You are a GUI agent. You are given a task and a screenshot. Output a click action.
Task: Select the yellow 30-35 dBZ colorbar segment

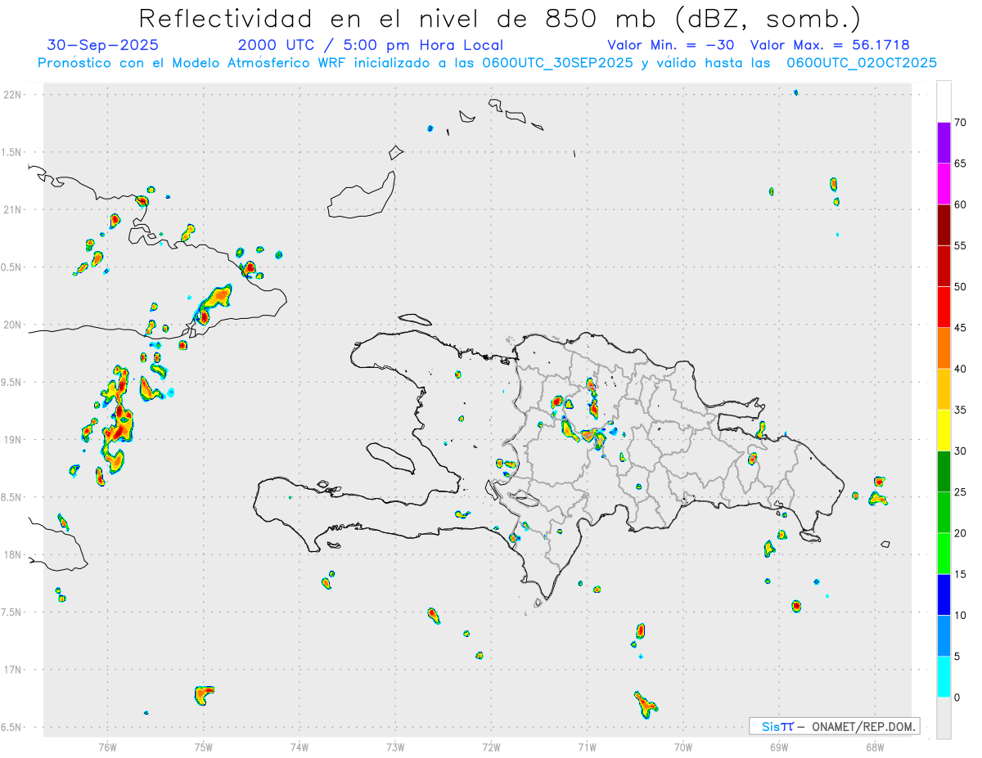coord(944,430)
